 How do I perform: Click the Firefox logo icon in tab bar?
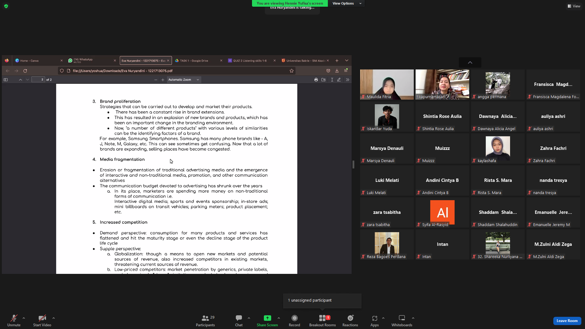pyautogui.click(x=7, y=61)
